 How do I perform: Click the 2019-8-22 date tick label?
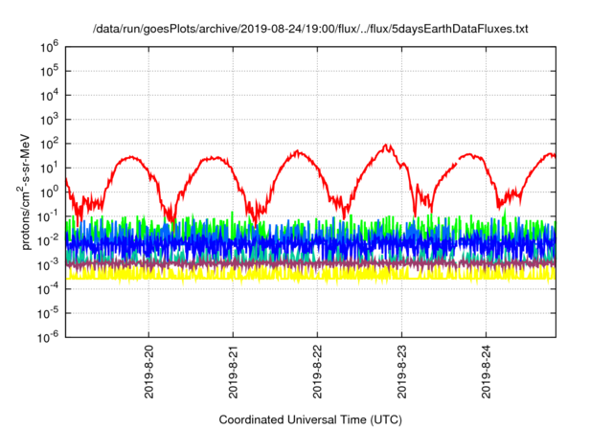tap(317, 372)
